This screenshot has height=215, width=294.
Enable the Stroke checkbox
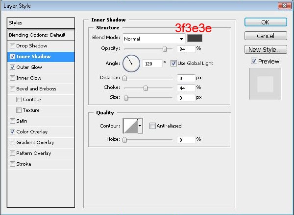click(12, 164)
